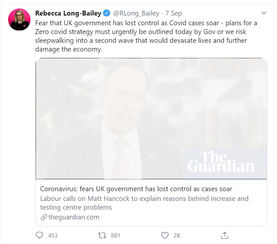Open the Rebecca Long-Bailey display name link
This screenshot has width=277, height=244.
click(68, 13)
